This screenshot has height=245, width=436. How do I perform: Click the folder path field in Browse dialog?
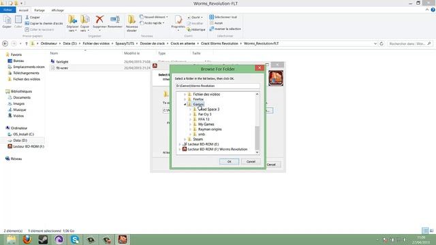click(x=218, y=86)
